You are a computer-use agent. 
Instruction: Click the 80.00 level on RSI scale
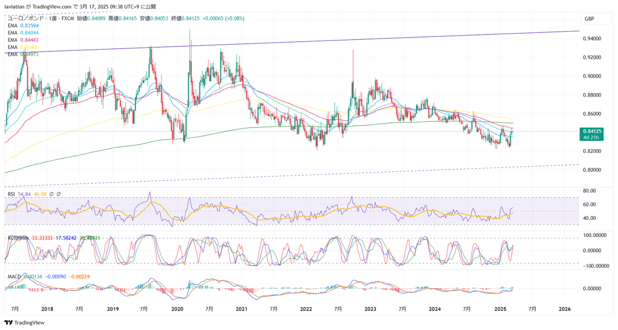pos(590,191)
